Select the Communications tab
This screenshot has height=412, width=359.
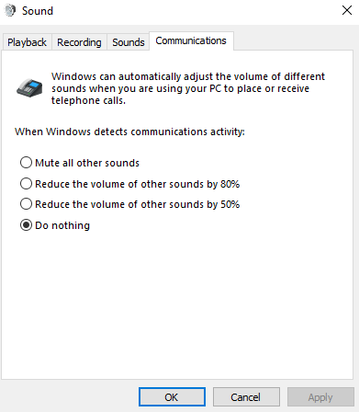pyautogui.click(x=191, y=40)
